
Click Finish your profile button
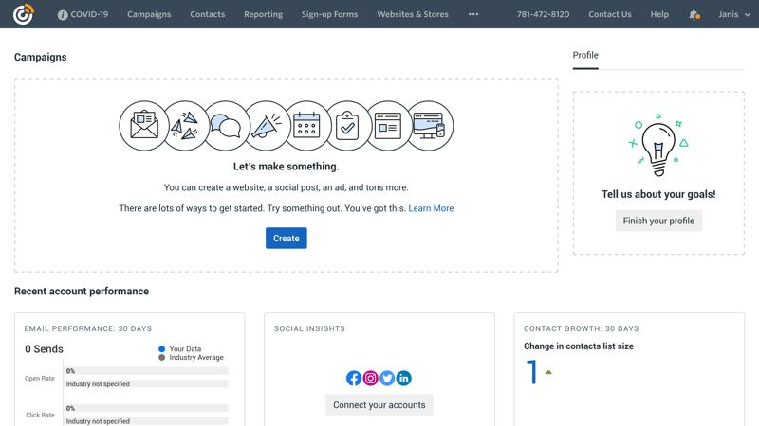tap(658, 221)
